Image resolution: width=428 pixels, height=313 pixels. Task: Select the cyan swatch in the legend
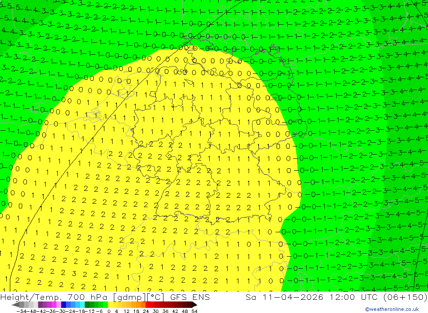tap(82, 305)
